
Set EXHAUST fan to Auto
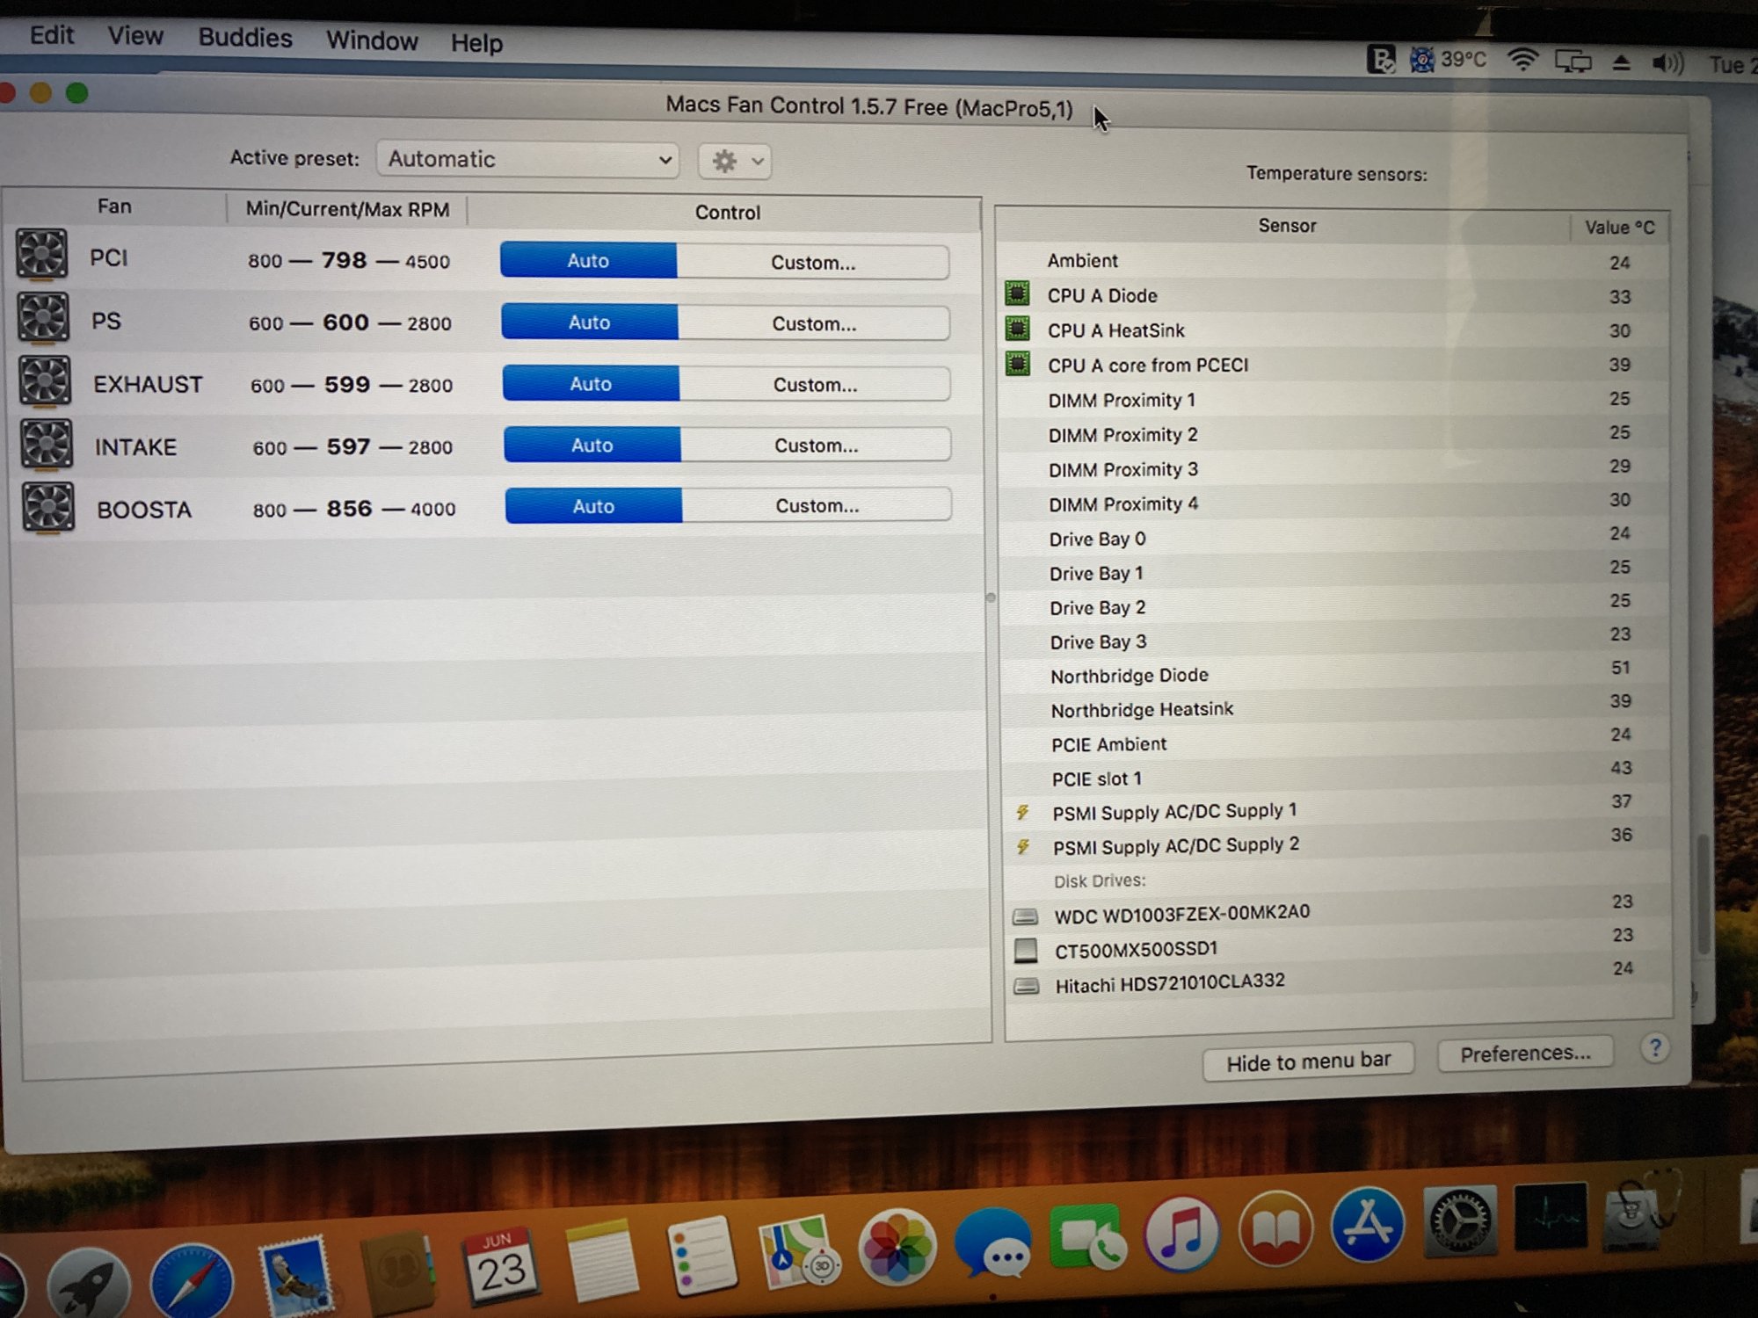(591, 383)
